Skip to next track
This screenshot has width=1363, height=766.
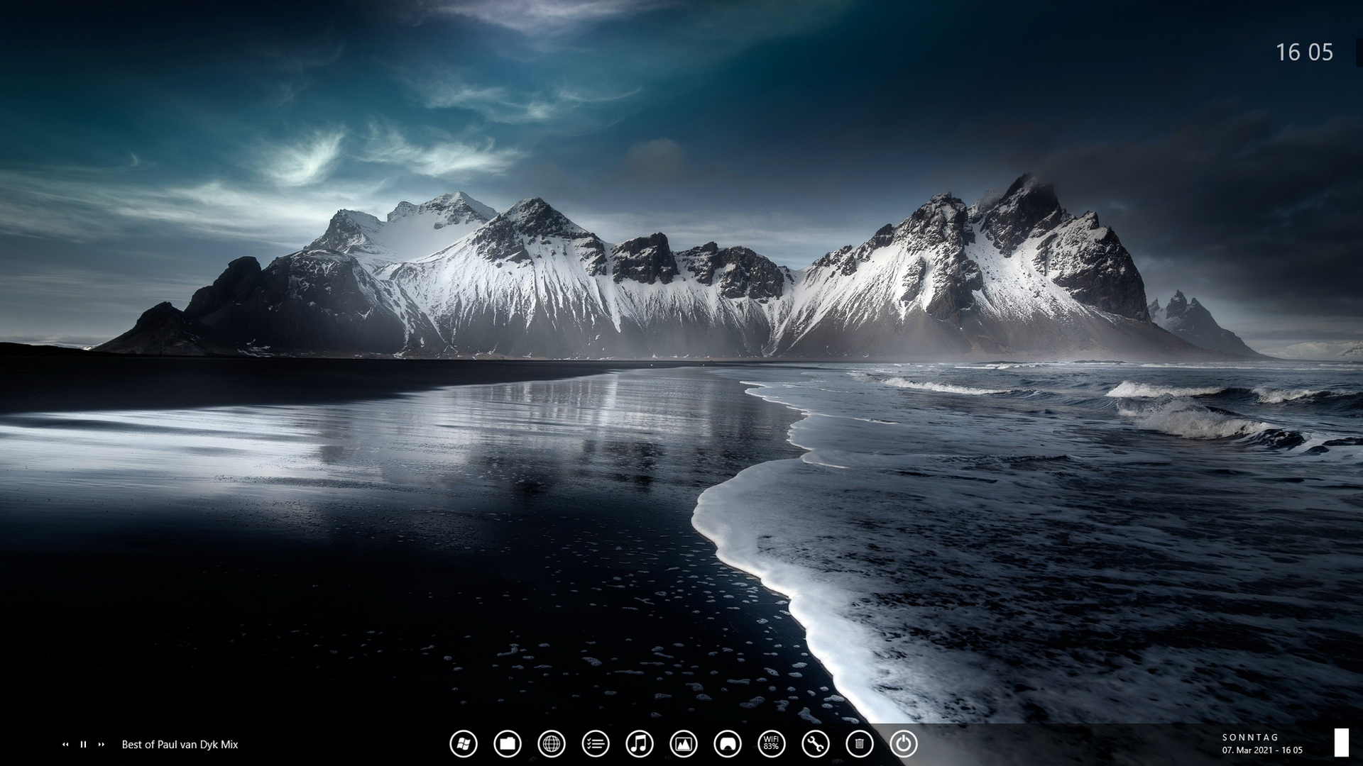tap(102, 745)
